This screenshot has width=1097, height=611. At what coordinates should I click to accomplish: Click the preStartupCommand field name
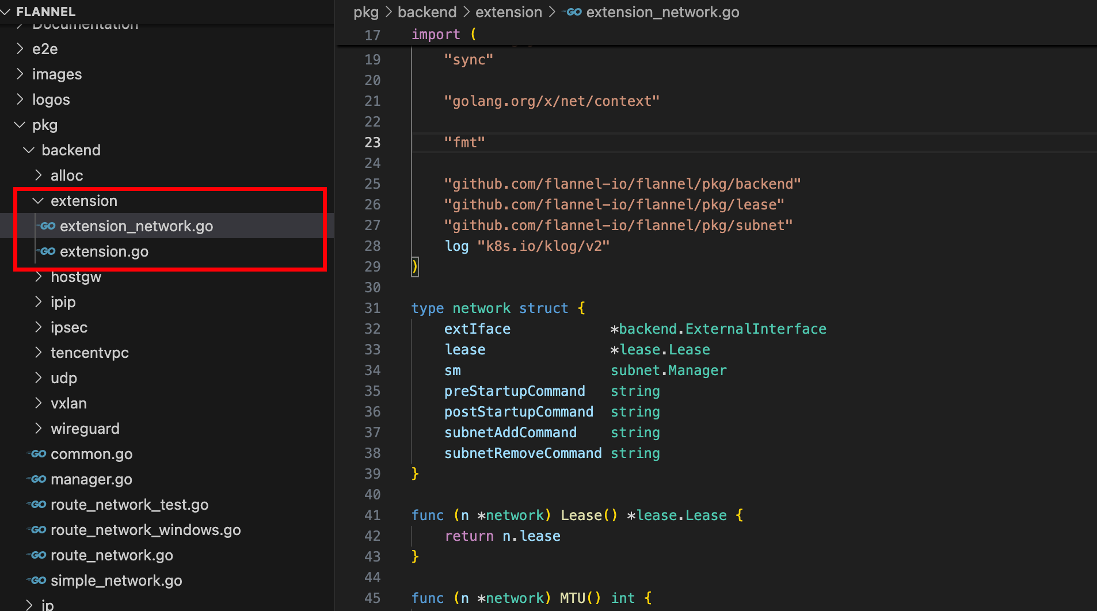[x=515, y=391]
